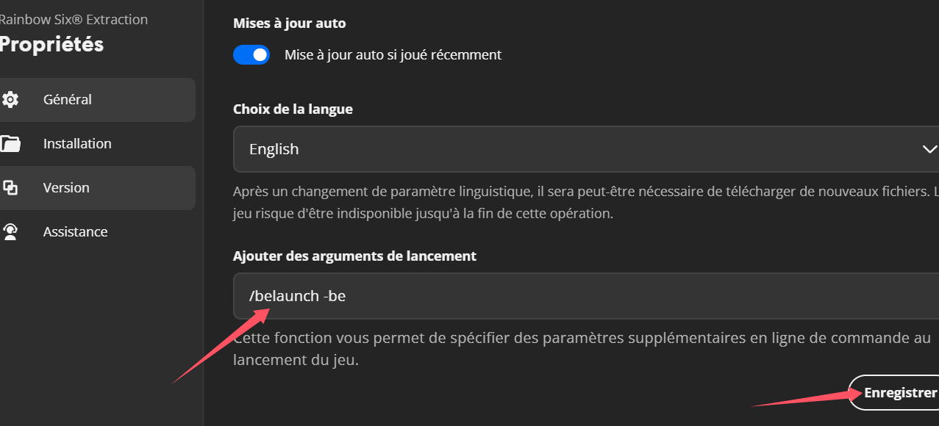Focus the launch arguments field containing /belaunch -be
The height and width of the screenshot is (426, 939).
(x=586, y=296)
